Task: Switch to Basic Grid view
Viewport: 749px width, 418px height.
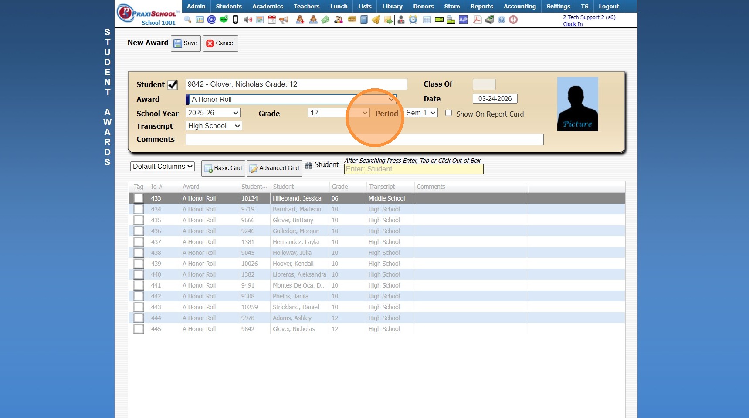Action: pyautogui.click(x=223, y=168)
